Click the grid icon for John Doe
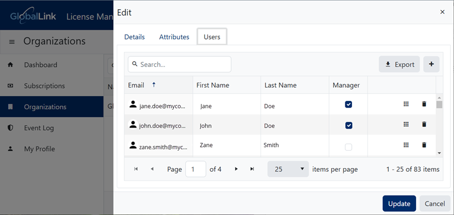 coord(406,124)
